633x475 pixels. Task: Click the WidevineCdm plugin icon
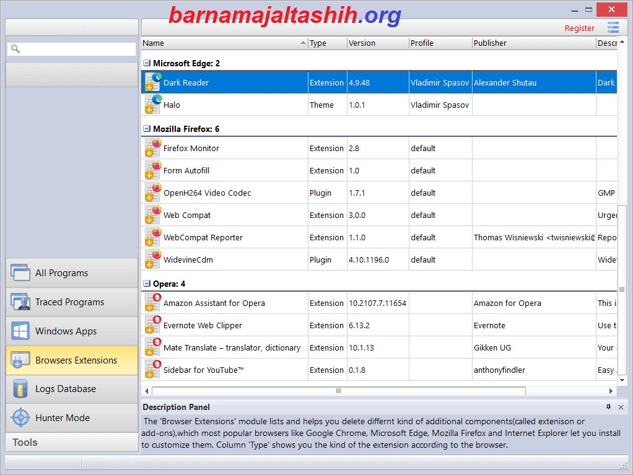pos(153,259)
